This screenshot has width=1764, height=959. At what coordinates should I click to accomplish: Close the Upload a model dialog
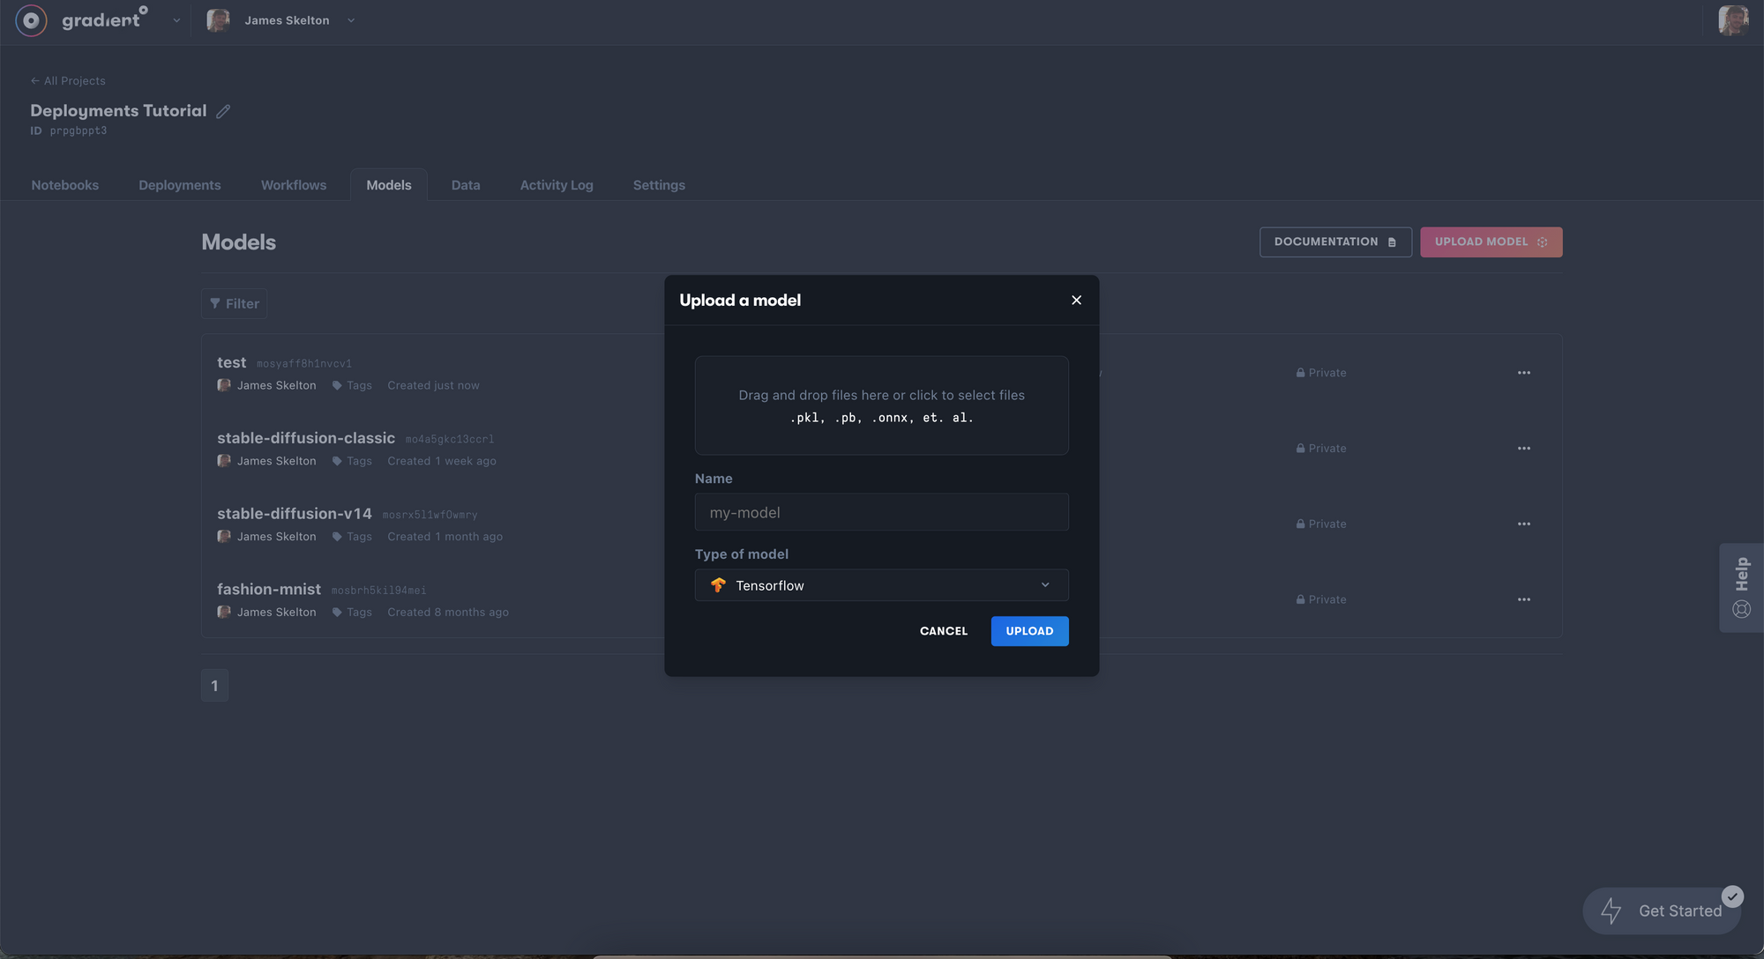(x=1076, y=301)
